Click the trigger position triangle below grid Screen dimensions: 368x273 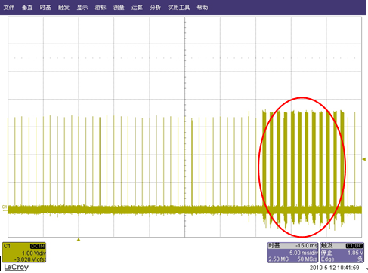pos(79,240)
